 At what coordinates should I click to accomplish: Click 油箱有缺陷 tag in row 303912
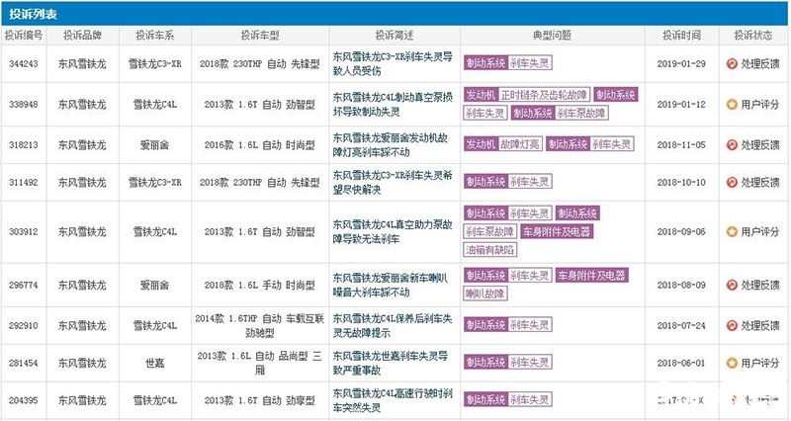coord(489,250)
